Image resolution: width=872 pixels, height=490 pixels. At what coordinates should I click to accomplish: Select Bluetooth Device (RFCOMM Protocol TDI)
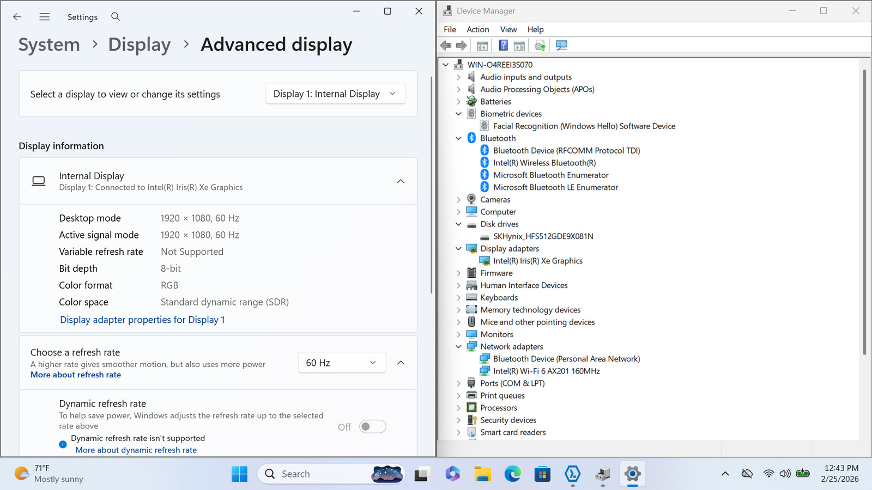[x=567, y=151]
